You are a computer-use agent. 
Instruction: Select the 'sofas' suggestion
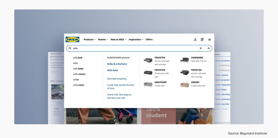pos(76,80)
